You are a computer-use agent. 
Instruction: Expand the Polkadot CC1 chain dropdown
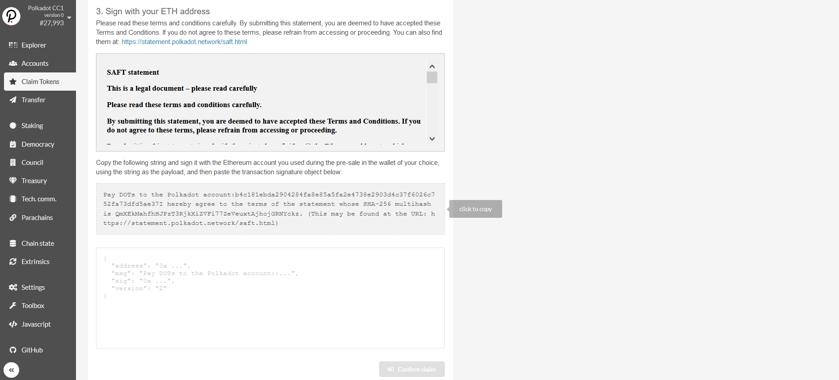click(x=69, y=17)
